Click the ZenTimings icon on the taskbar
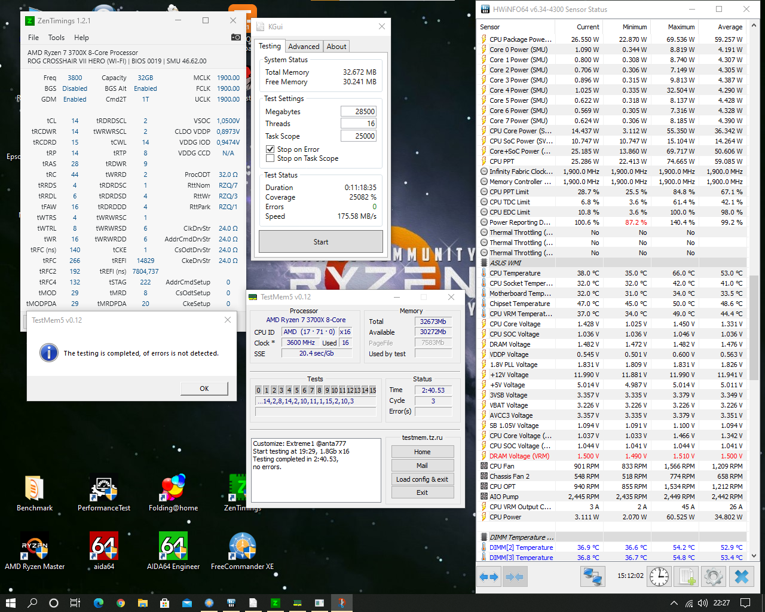 [274, 602]
